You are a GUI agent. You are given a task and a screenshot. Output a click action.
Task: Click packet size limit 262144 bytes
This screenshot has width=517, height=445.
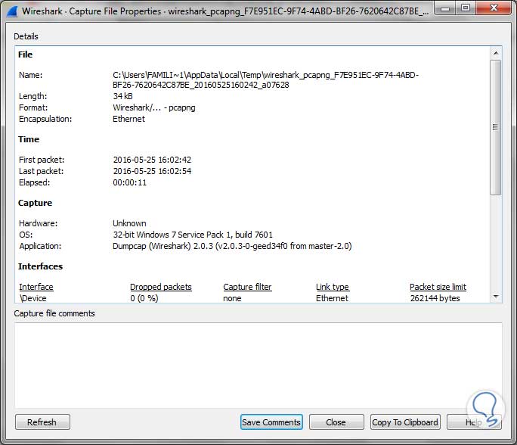click(x=435, y=298)
